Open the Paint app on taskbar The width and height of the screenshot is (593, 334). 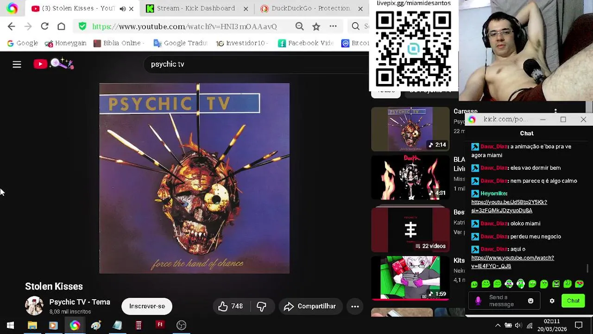tap(96, 325)
